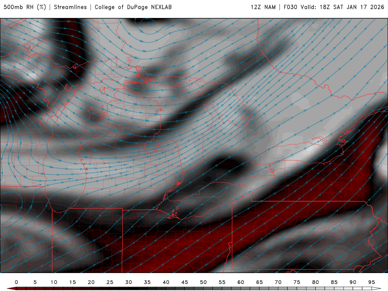The height and width of the screenshot is (291, 388).
Task: Click the 0 label on the color scale
Action: (x=16, y=282)
